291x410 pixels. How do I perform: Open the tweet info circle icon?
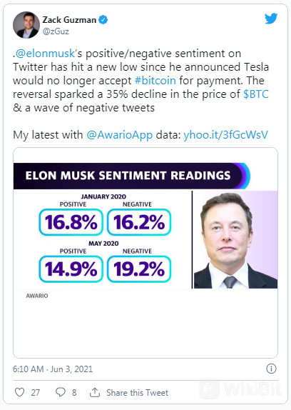pyautogui.click(x=271, y=369)
